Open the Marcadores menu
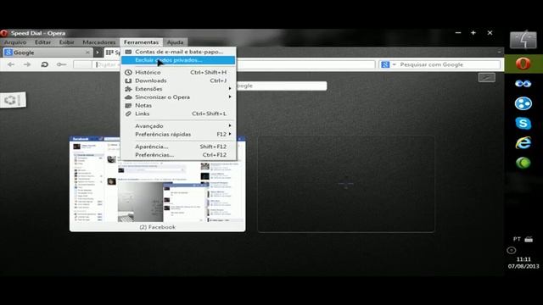The height and width of the screenshot is (305, 543). (99, 42)
